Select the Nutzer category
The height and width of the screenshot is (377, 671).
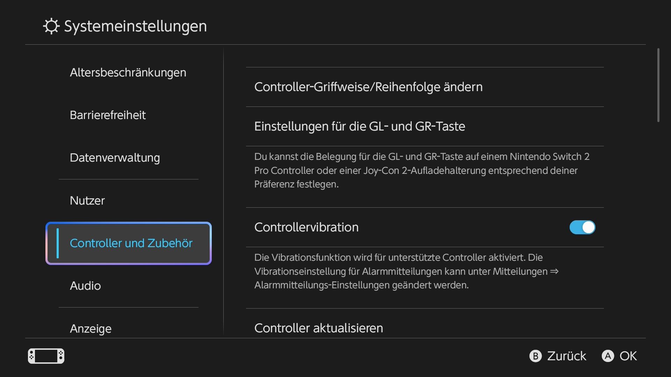click(x=87, y=201)
